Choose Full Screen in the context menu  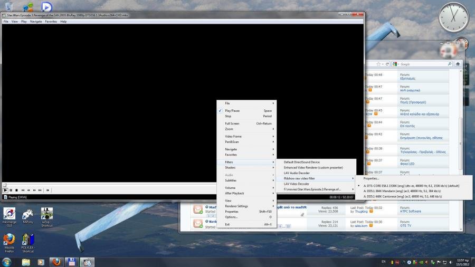point(246,123)
